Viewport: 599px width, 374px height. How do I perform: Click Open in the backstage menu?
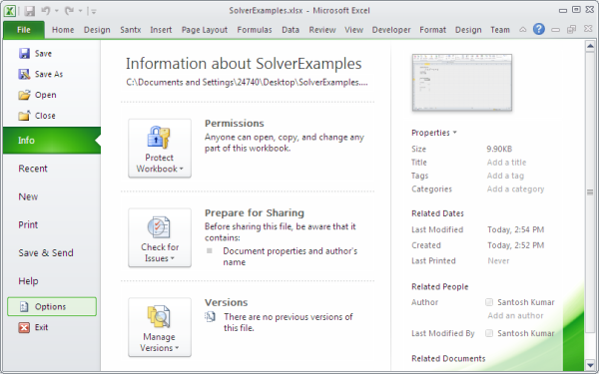[x=38, y=95]
